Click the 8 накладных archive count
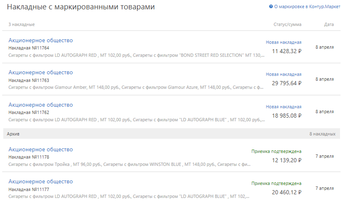 click(x=322, y=134)
